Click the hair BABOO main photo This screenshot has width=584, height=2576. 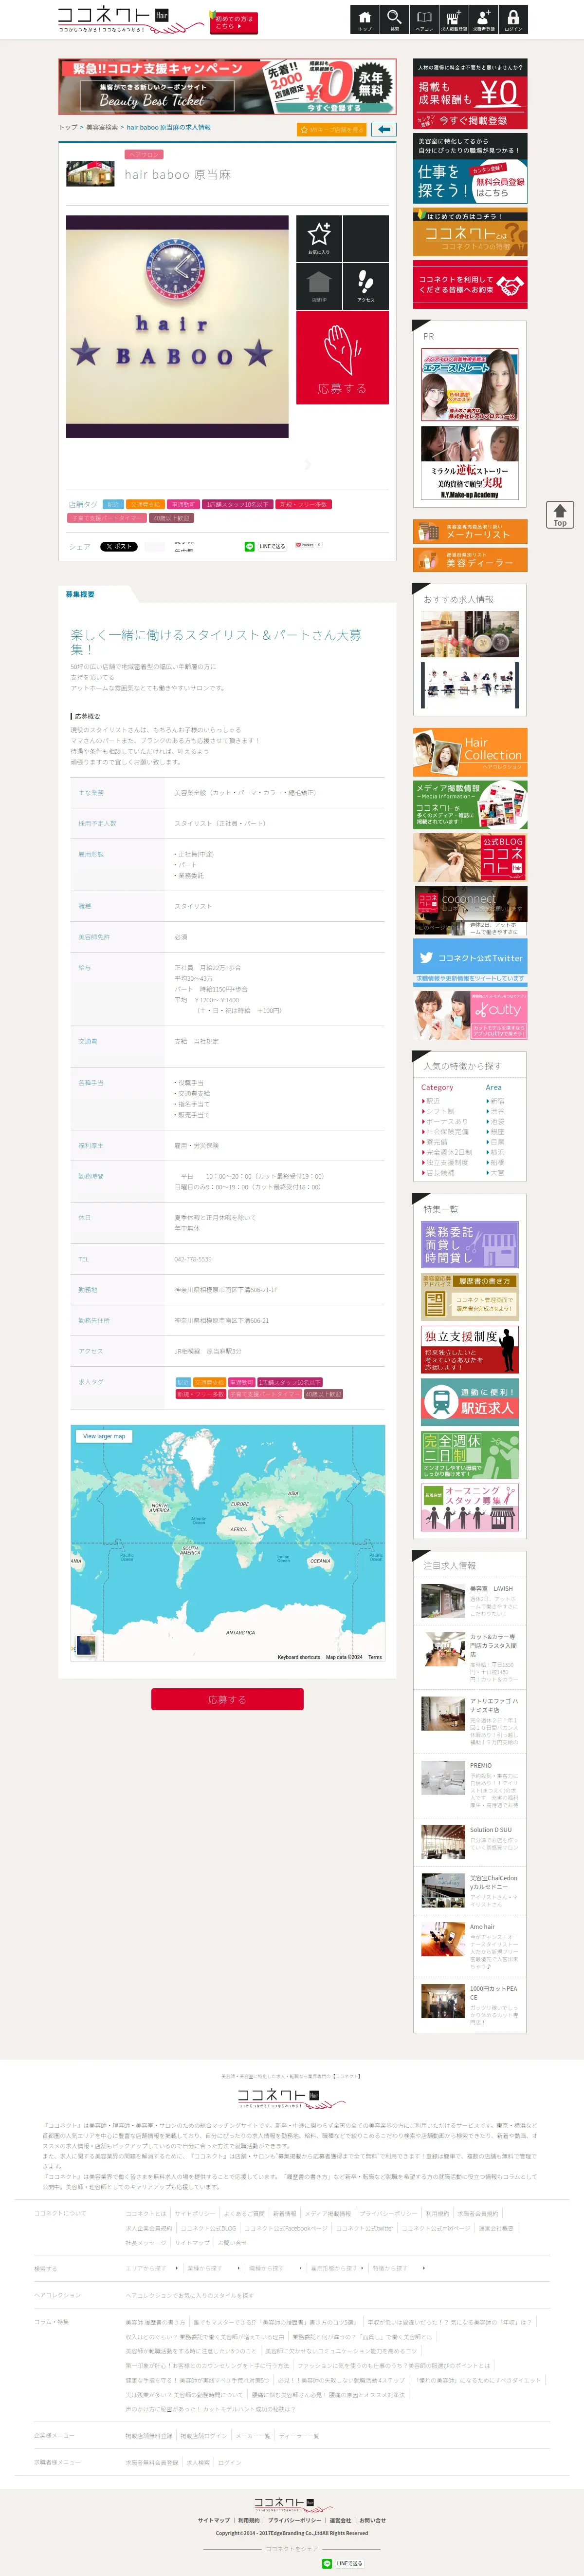click(177, 326)
